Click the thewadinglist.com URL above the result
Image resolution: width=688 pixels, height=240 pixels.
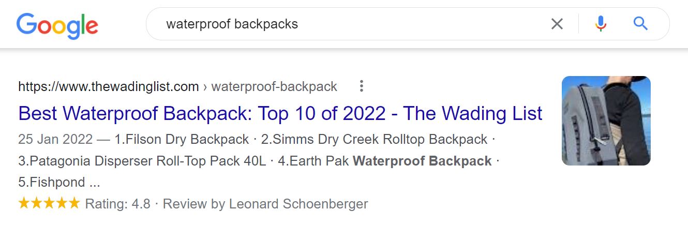[108, 86]
